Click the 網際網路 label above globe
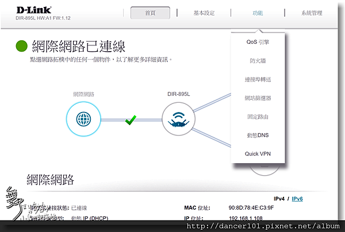Image resolution: width=345 pixels, height=232 pixels. pyautogui.click(x=83, y=94)
